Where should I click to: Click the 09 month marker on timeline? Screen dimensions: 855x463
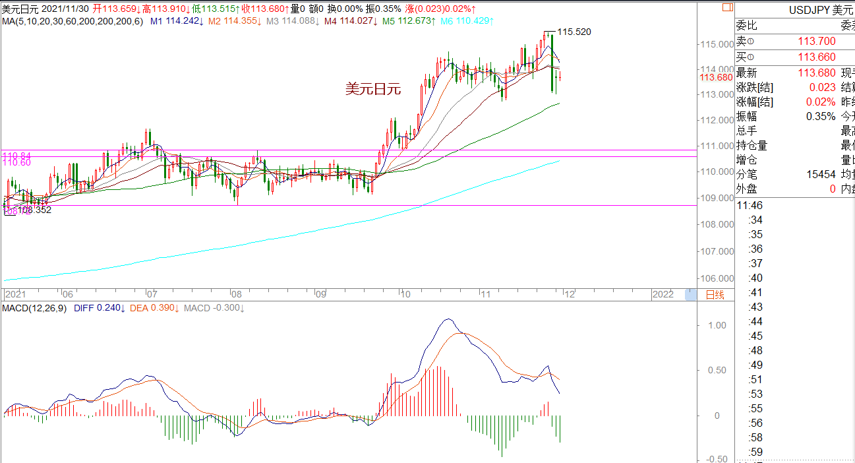pos(320,294)
